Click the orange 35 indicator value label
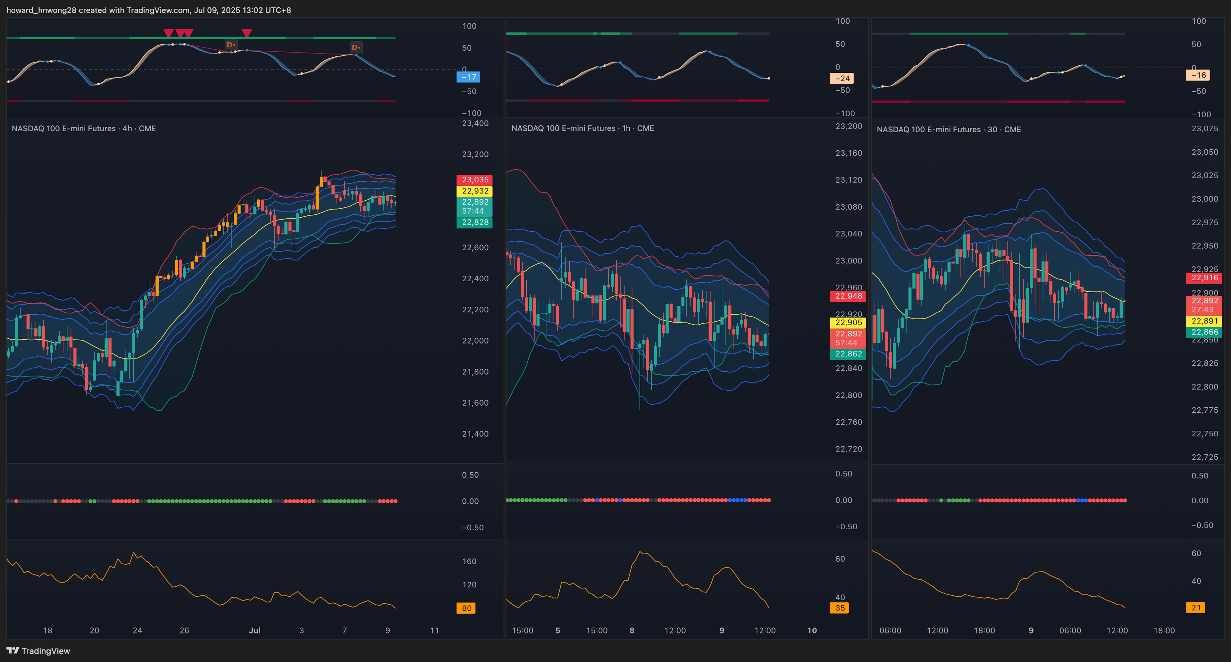 [x=839, y=608]
